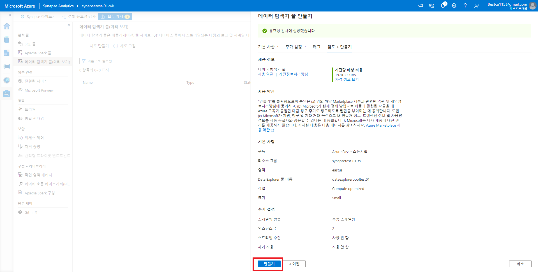Open the Home hub icon
The width and height of the screenshot is (538, 272).
pos(7,26)
